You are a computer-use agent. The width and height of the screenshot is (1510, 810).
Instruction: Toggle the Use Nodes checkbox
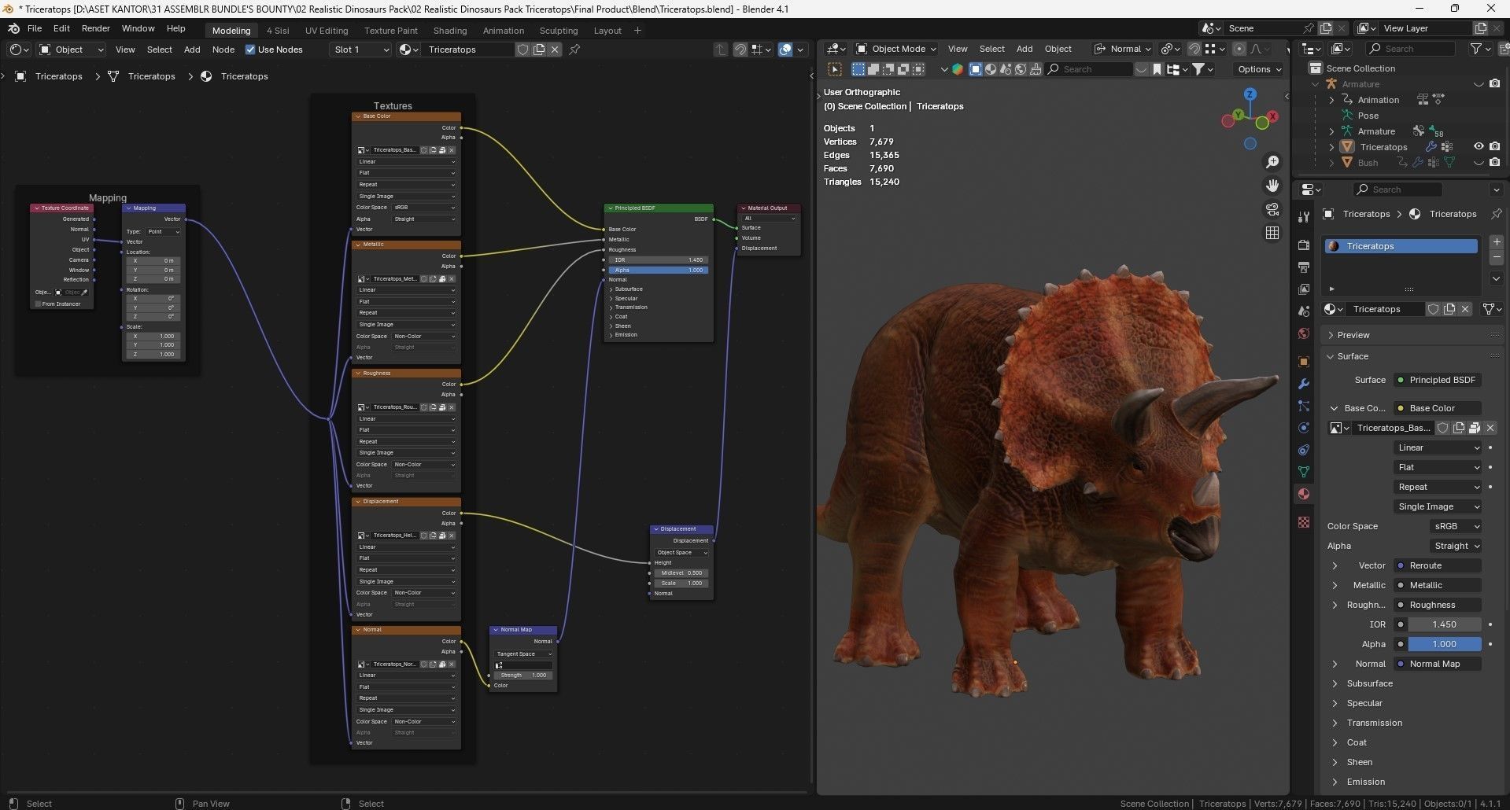(250, 50)
